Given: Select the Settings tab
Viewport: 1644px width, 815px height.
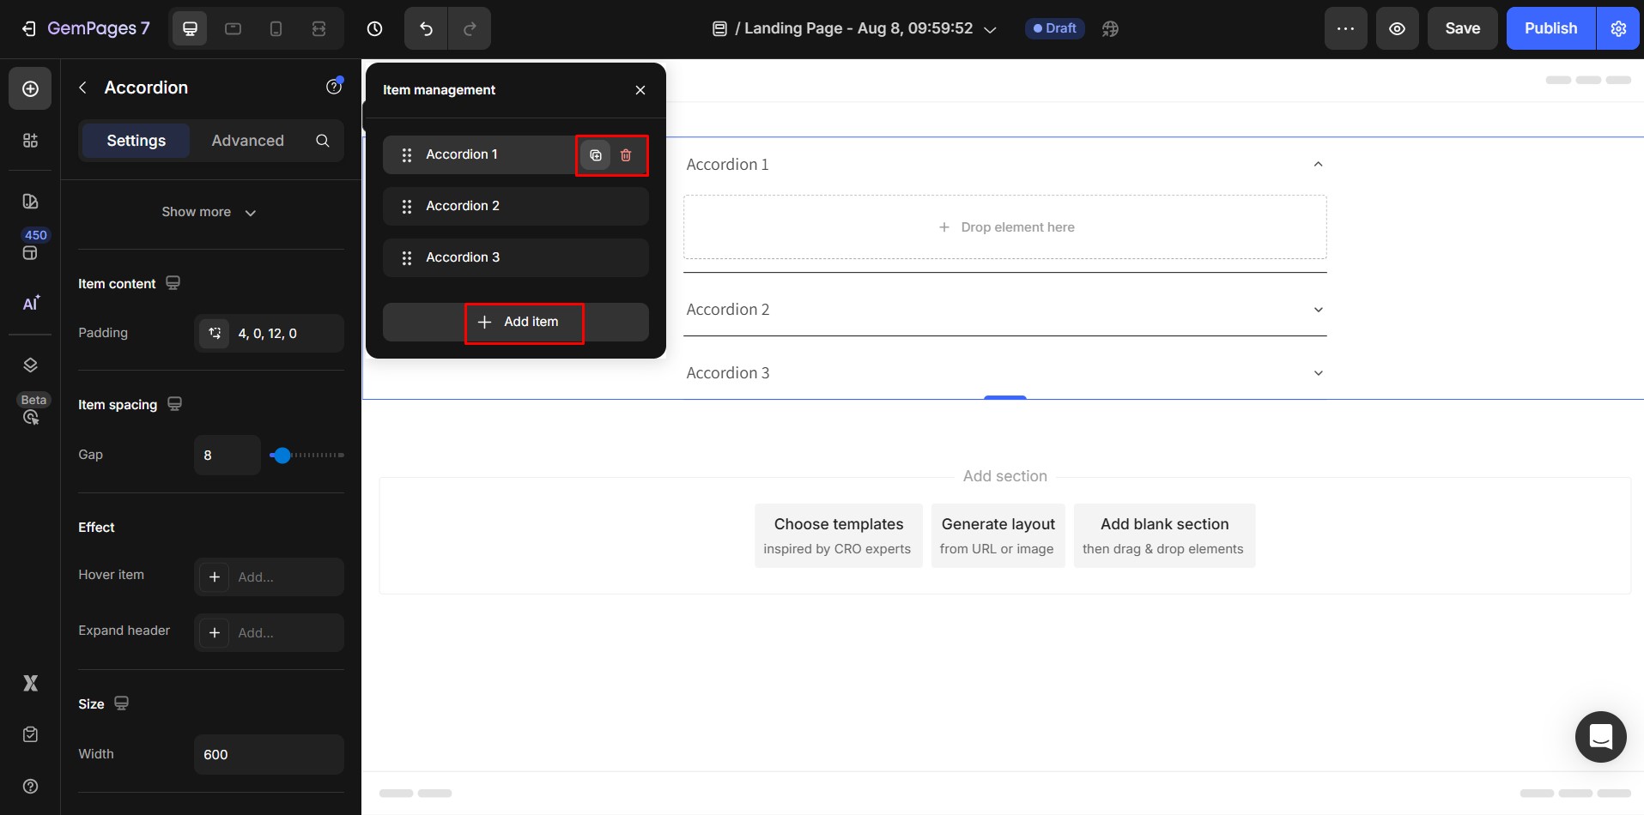Looking at the screenshot, I should click(135, 141).
